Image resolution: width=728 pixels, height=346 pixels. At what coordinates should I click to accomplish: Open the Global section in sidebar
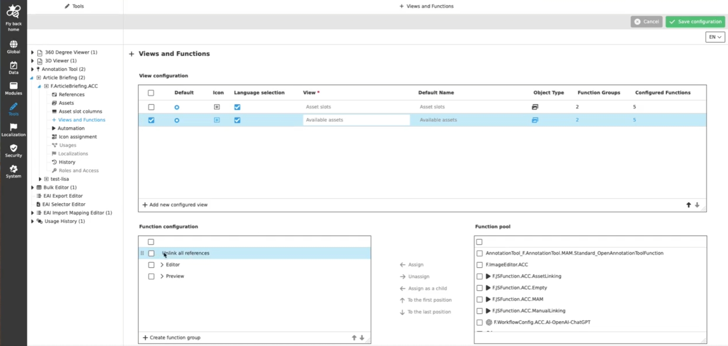coord(13,45)
